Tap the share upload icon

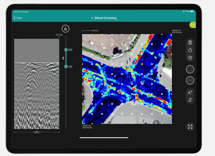click(190, 50)
